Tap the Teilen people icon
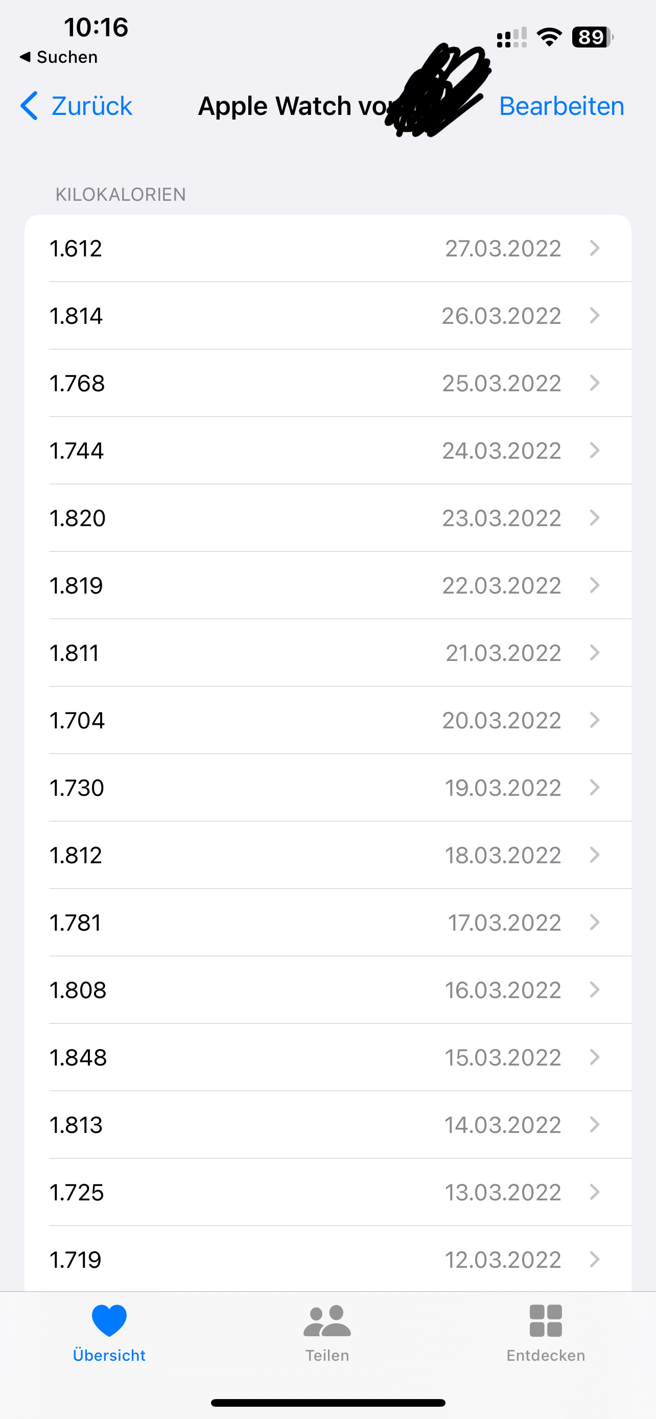The height and width of the screenshot is (1419, 656). pos(327,1320)
